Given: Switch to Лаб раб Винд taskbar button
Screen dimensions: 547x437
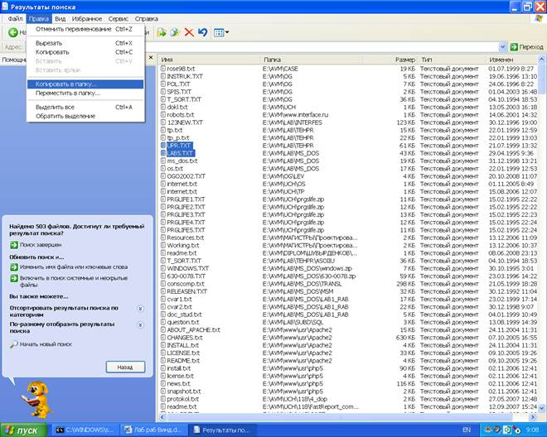Looking at the screenshot, I should click(153, 430).
